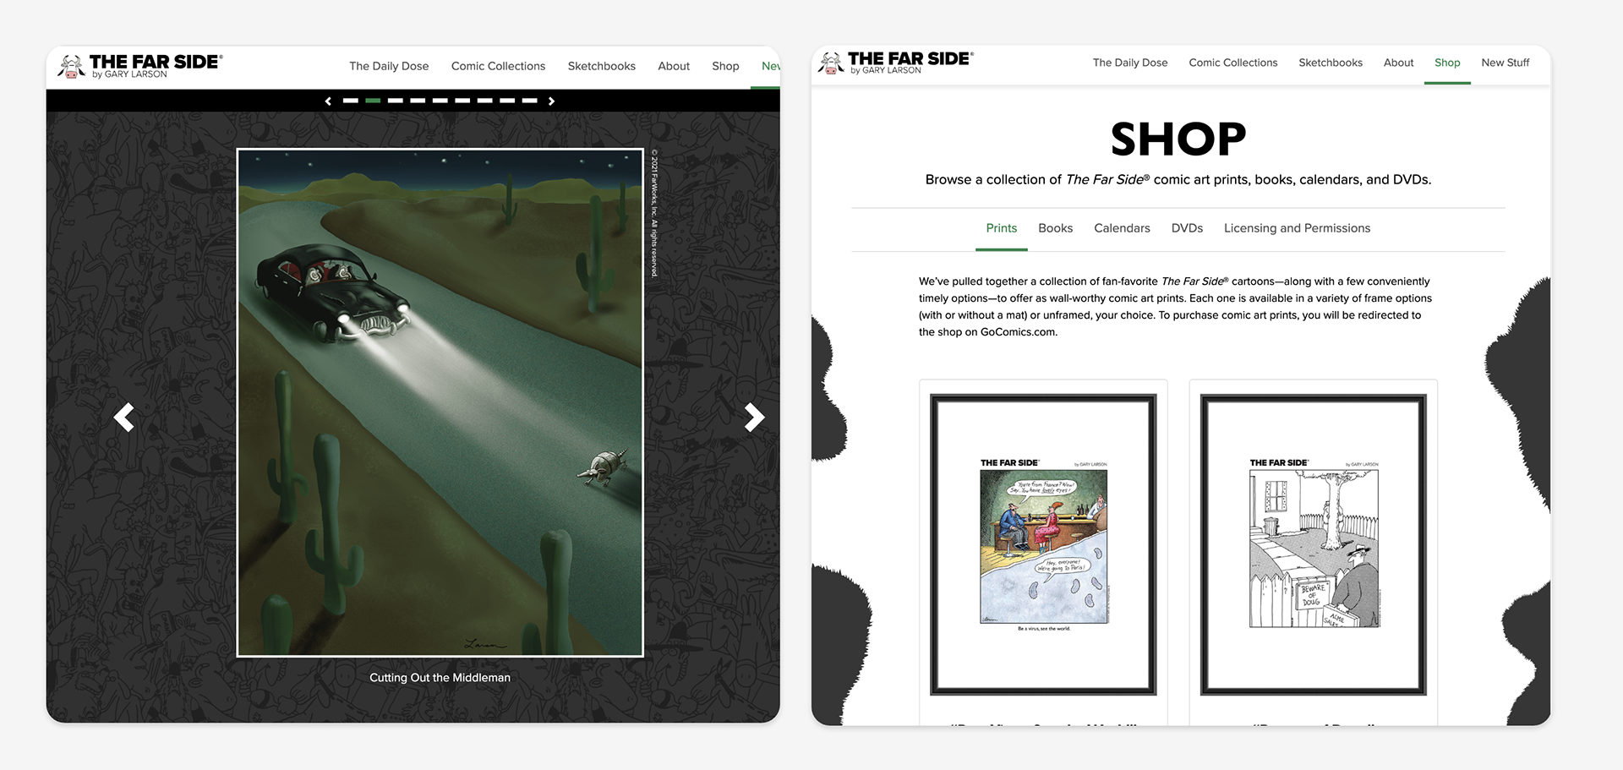Screen dimensions: 1623x770
Task: Open The Daily Dose in left window nav
Action: click(x=389, y=66)
